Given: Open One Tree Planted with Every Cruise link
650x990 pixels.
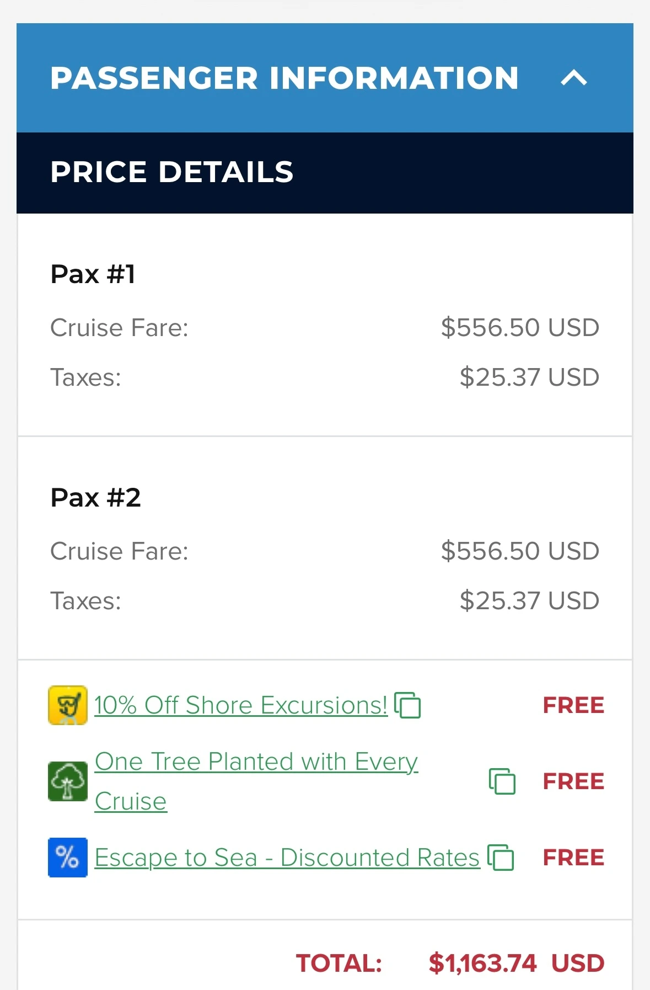Looking at the screenshot, I should click(256, 762).
